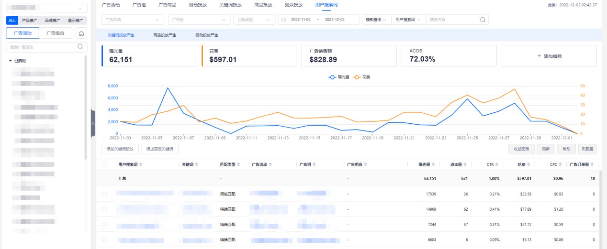Click the 2022-12-02 end date field
The width and height of the screenshot is (607, 249).
(x=334, y=20)
